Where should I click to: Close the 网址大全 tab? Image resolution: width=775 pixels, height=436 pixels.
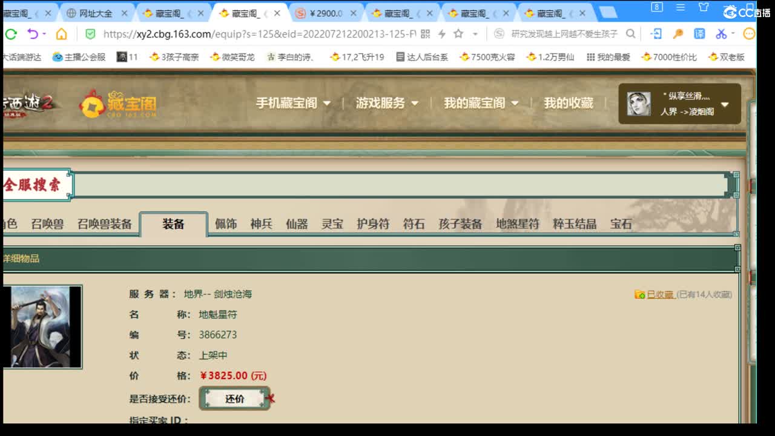[125, 13]
